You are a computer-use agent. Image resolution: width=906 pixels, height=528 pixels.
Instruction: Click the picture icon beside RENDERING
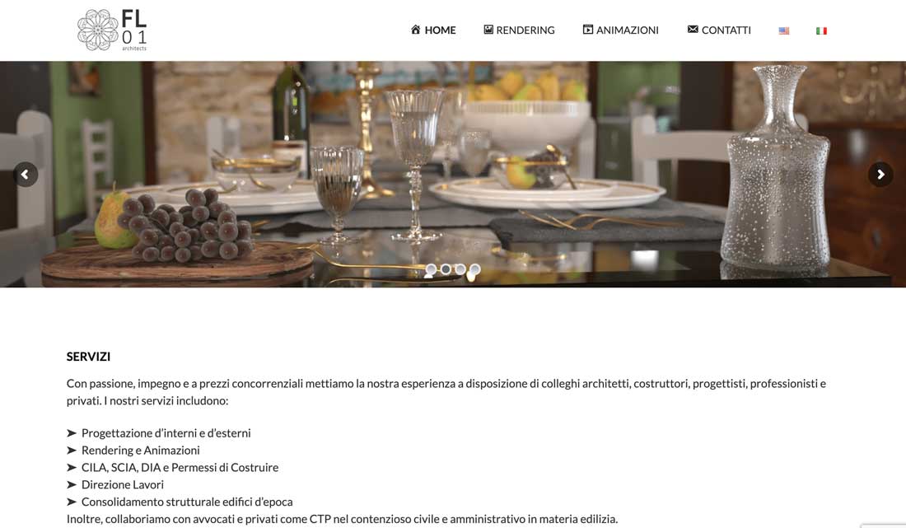pos(488,30)
